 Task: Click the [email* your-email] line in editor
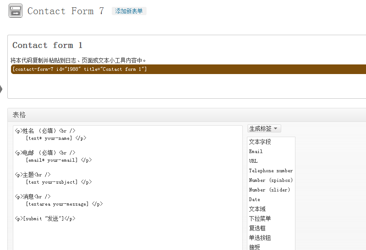[59, 160]
